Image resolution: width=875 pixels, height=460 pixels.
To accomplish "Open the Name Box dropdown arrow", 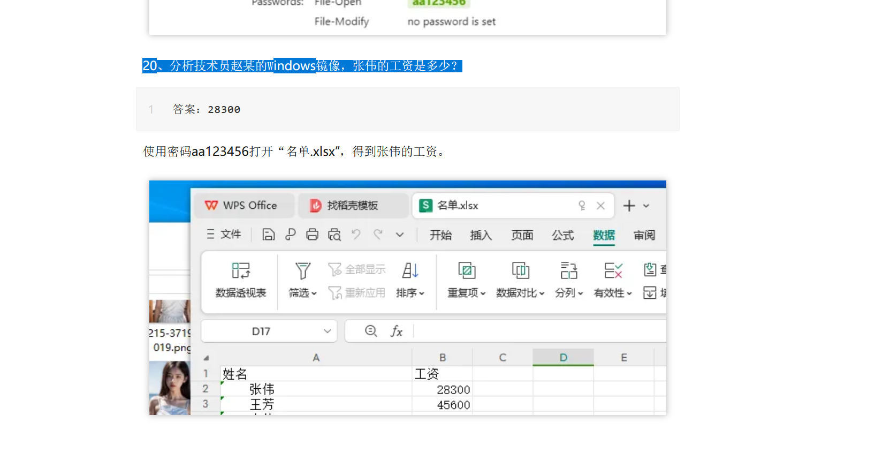I will pyautogui.click(x=328, y=331).
